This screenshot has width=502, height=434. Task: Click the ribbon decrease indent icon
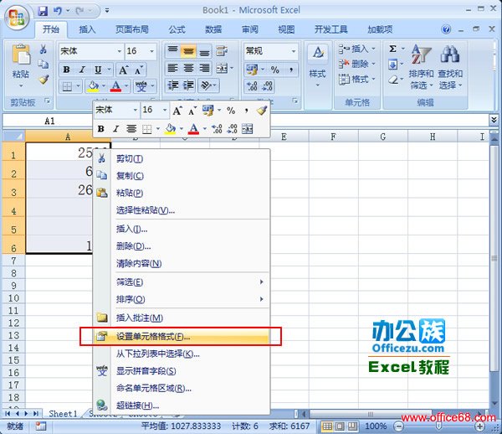pyautogui.click(x=173, y=85)
